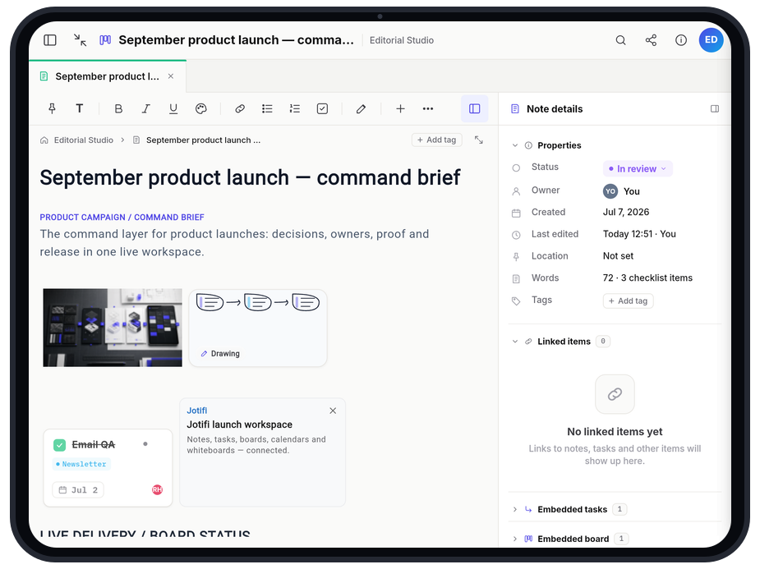Toggle the left sidebar panel icon
760x569 pixels.
50,40
